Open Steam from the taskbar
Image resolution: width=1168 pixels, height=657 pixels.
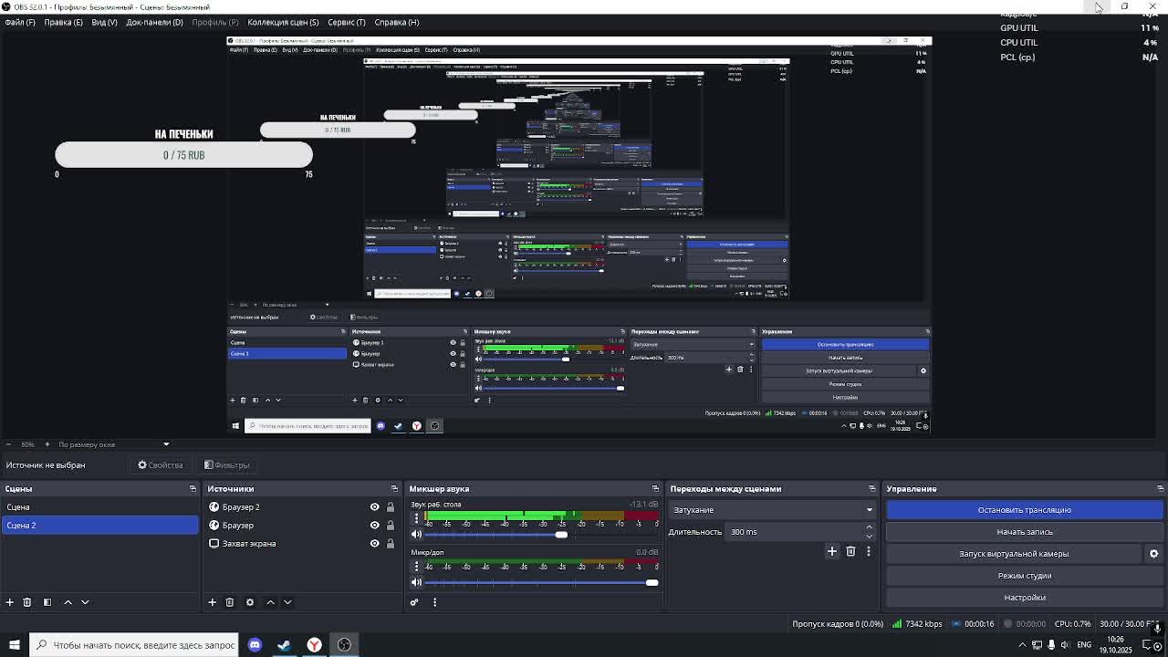click(285, 645)
